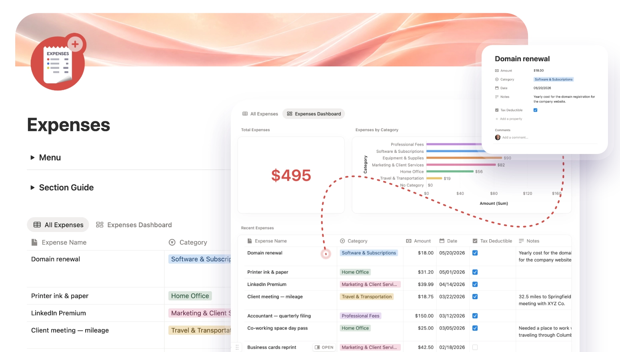Click Domain renewal title in detail card
The width and height of the screenshot is (620, 352).
[x=522, y=59]
